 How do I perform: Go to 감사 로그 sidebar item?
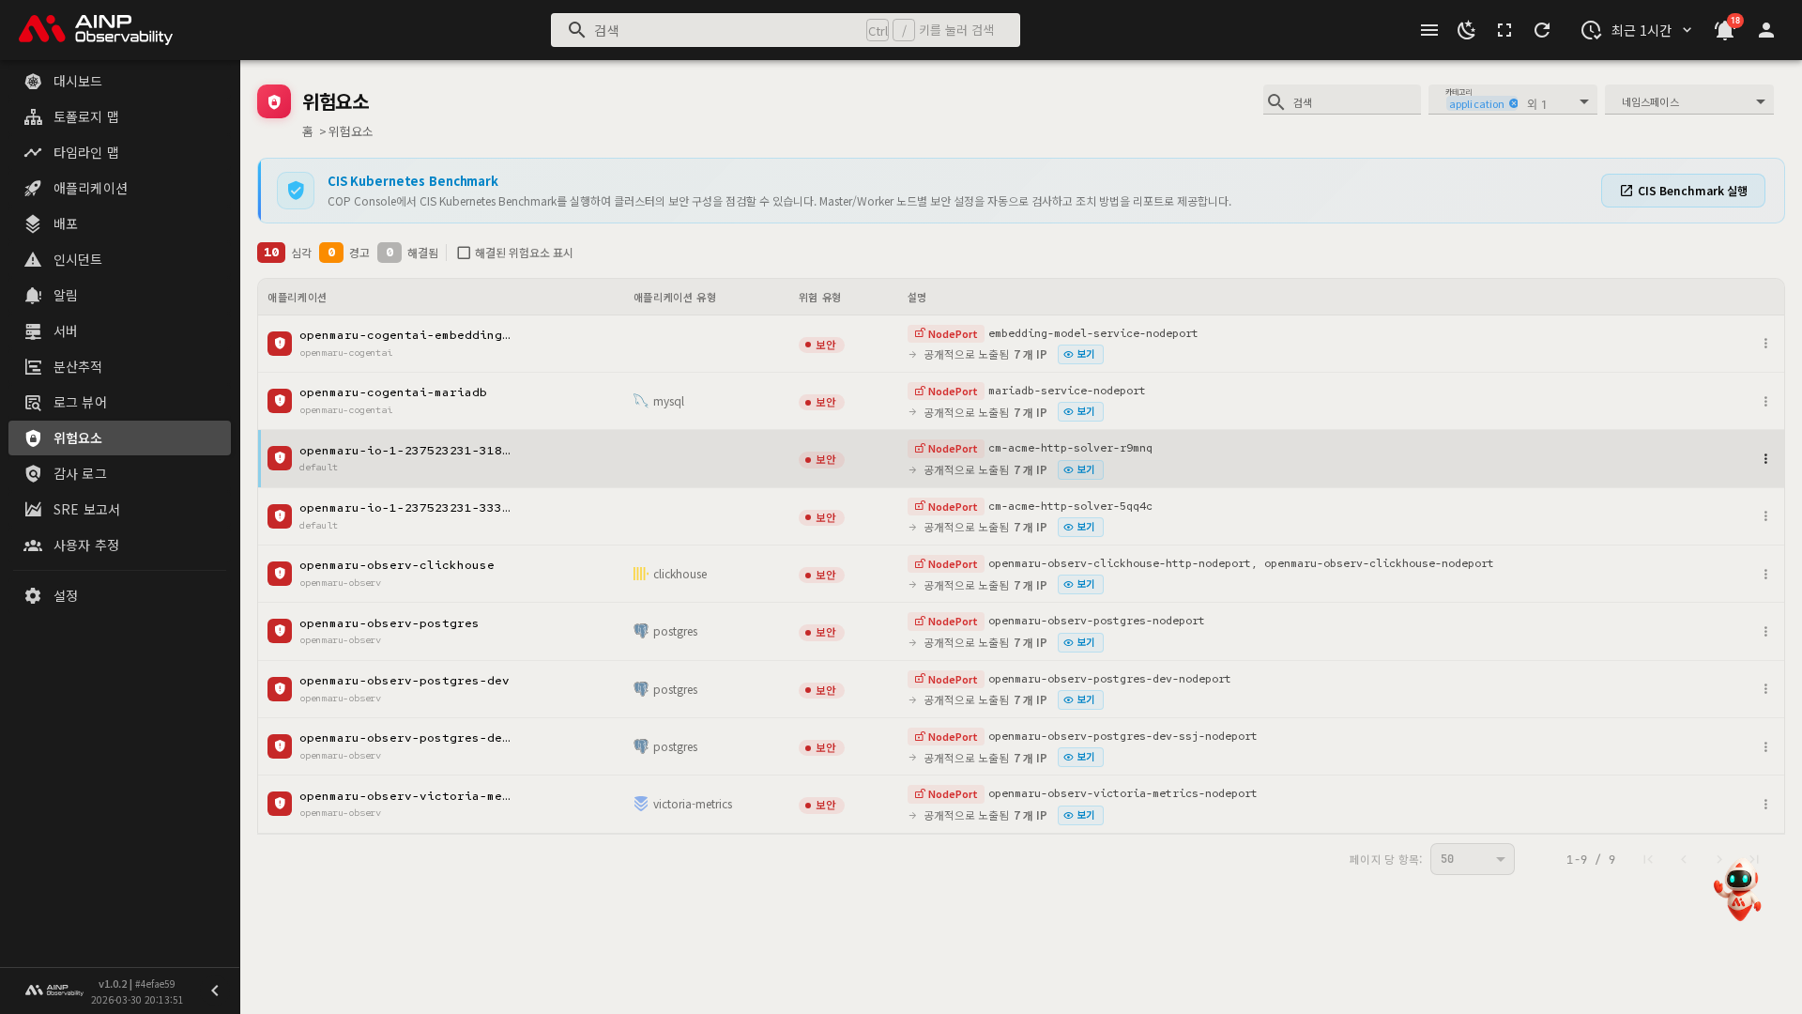coord(80,473)
